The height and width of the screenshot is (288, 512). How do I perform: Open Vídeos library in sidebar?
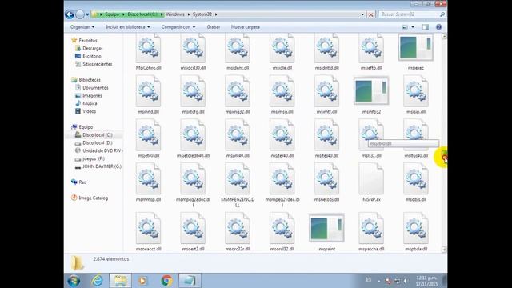[89, 111]
